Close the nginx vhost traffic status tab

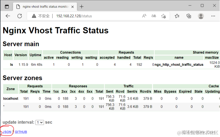72,7
